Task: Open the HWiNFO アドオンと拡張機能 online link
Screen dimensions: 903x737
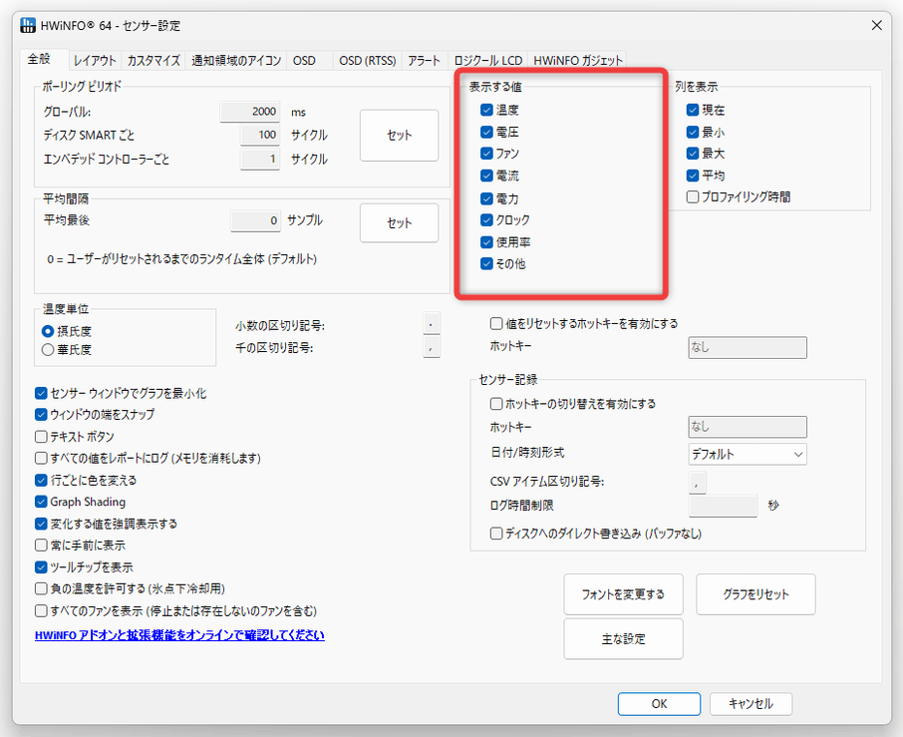Action: click(x=179, y=635)
